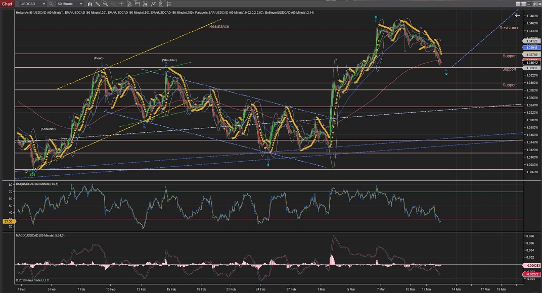Click the zoom in magnifier icon
Image resolution: width=542 pixels, height=293 pixels.
tap(105, 4)
